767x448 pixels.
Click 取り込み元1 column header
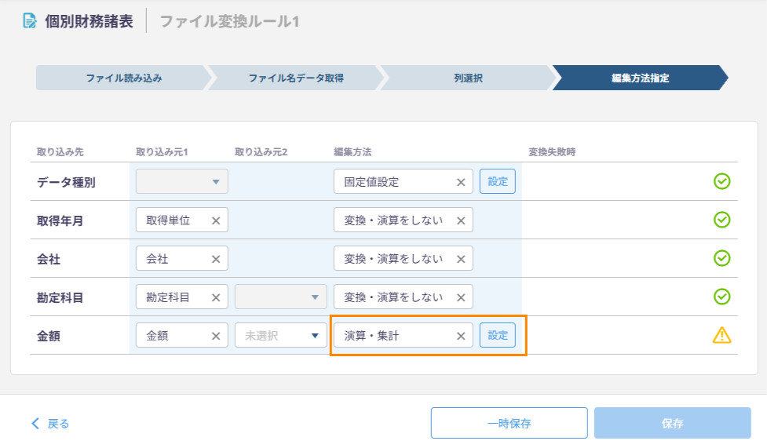(x=162, y=152)
